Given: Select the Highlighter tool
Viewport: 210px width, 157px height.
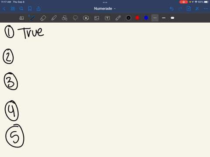Looking at the screenshot, I should tap(54, 18).
